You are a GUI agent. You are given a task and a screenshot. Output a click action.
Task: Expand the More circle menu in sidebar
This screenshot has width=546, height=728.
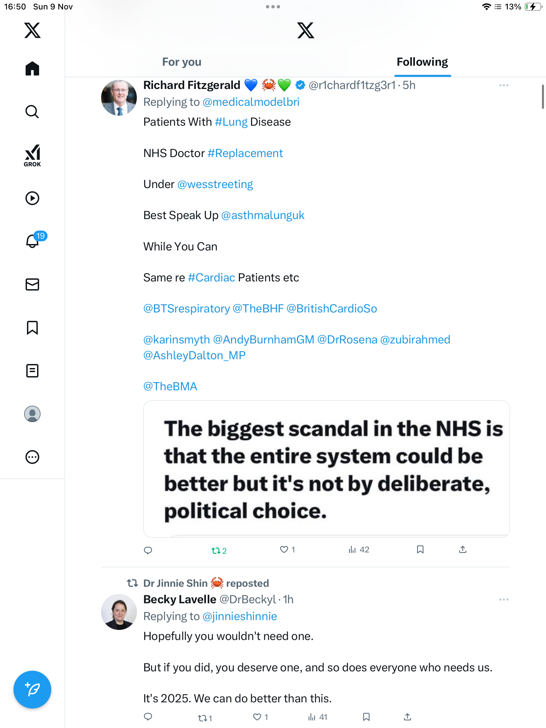pos(32,457)
